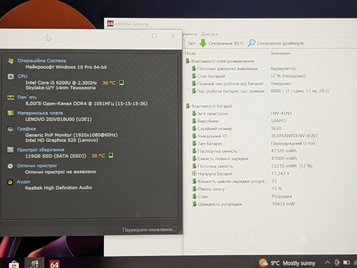Viewport: 357px width, 268px height.
Task: Click the Speccy taskbar icon
Action: point(35,264)
